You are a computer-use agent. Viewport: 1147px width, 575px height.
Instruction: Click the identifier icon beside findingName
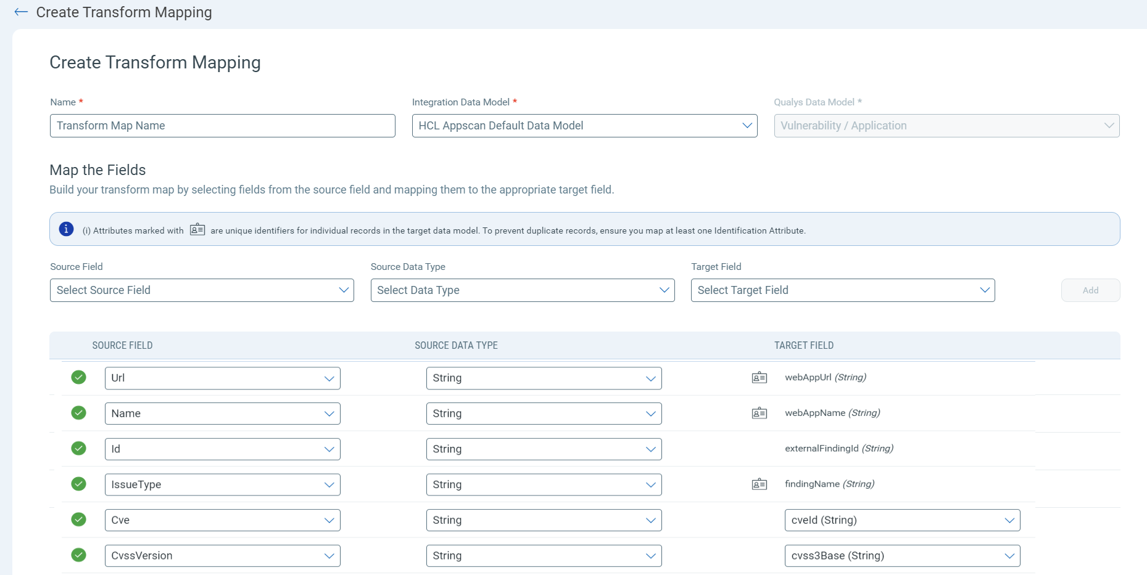759,484
